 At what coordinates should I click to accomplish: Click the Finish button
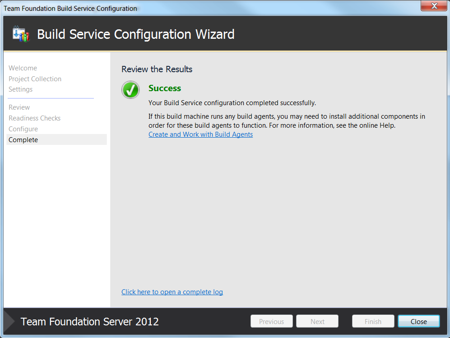point(373,321)
